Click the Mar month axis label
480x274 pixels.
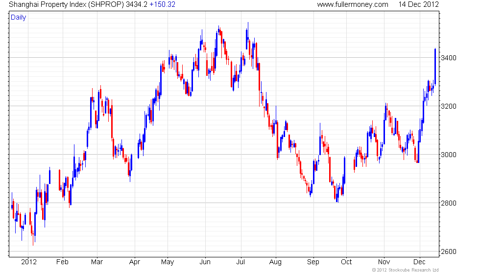point(97,262)
